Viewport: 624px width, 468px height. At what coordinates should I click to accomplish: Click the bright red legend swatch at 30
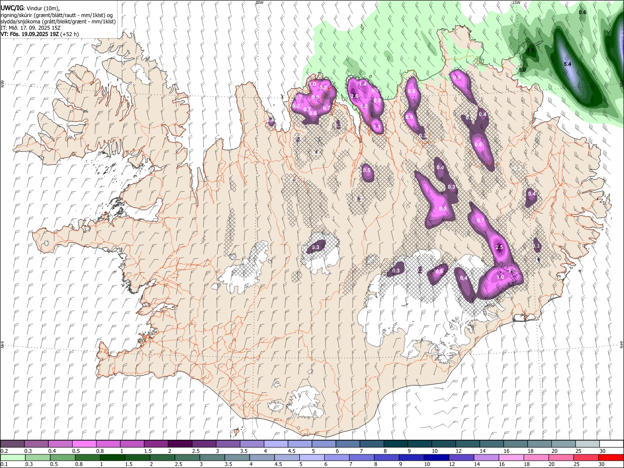point(611,457)
